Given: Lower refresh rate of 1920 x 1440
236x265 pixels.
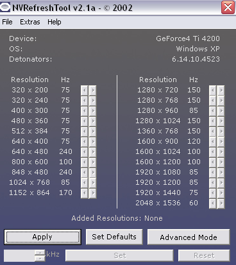Looking at the screenshot, I should click(213, 193).
